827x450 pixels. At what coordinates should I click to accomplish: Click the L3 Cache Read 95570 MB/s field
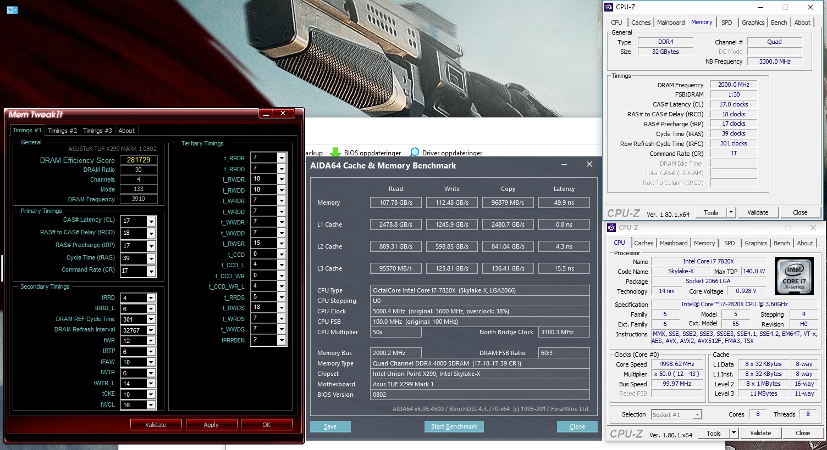[396, 268]
